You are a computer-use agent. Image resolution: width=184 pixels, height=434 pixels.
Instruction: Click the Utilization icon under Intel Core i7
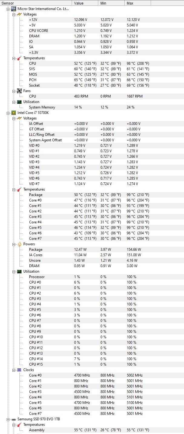coord(19,271)
